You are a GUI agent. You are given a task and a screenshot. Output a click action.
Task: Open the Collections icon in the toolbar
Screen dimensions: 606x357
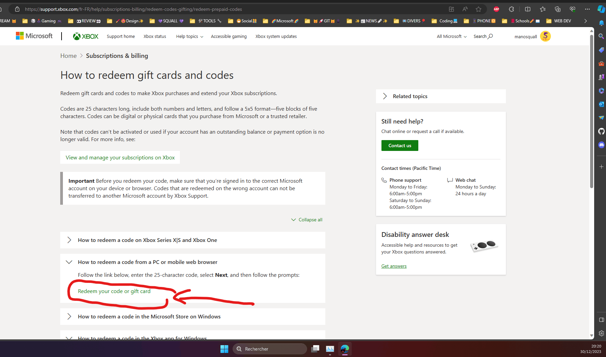click(558, 9)
